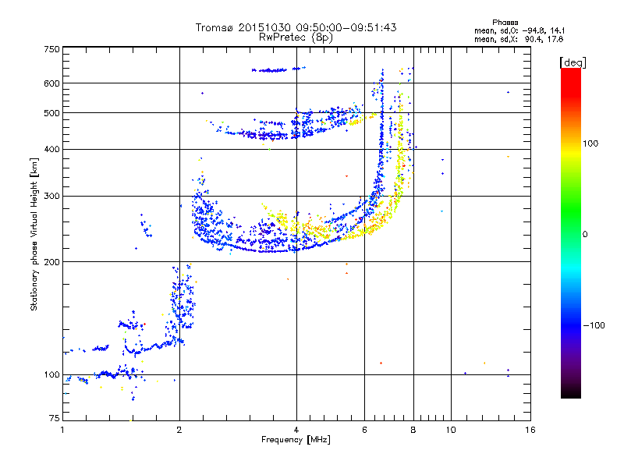Click the 'Stationary phase Virtual Height [km]' axis label

click(x=34, y=234)
